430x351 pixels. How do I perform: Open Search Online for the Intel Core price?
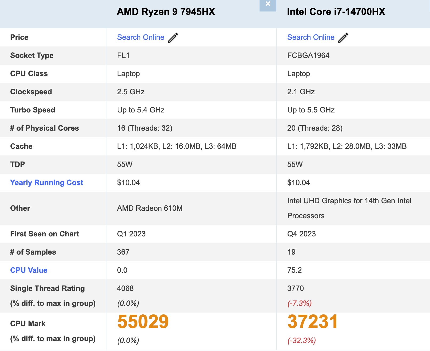click(x=311, y=37)
